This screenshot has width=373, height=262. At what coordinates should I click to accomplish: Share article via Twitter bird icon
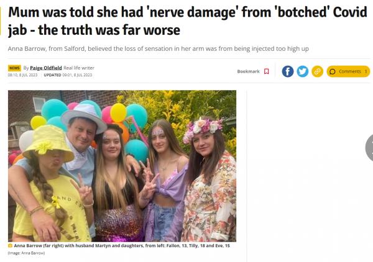click(302, 71)
